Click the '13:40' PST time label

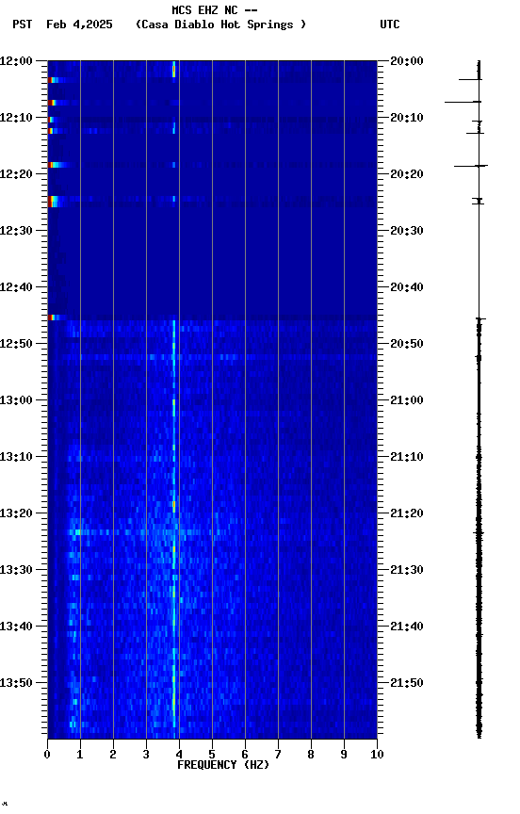(16, 627)
